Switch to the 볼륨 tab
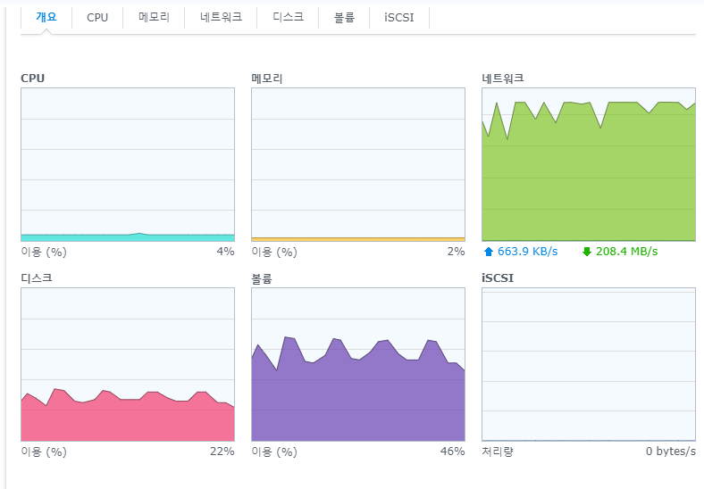Screen dimensions: 704x489 point(343,18)
